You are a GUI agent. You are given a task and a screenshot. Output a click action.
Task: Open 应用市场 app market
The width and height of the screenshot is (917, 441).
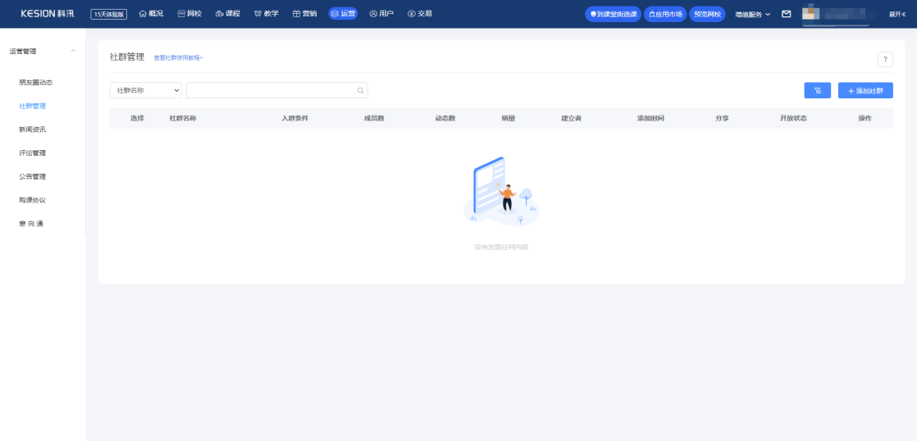(x=665, y=14)
